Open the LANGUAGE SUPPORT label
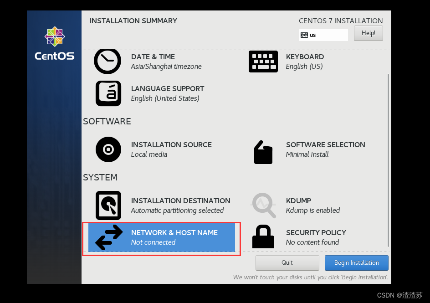Image resolution: width=430 pixels, height=303 pixels. tap(168, 88)
